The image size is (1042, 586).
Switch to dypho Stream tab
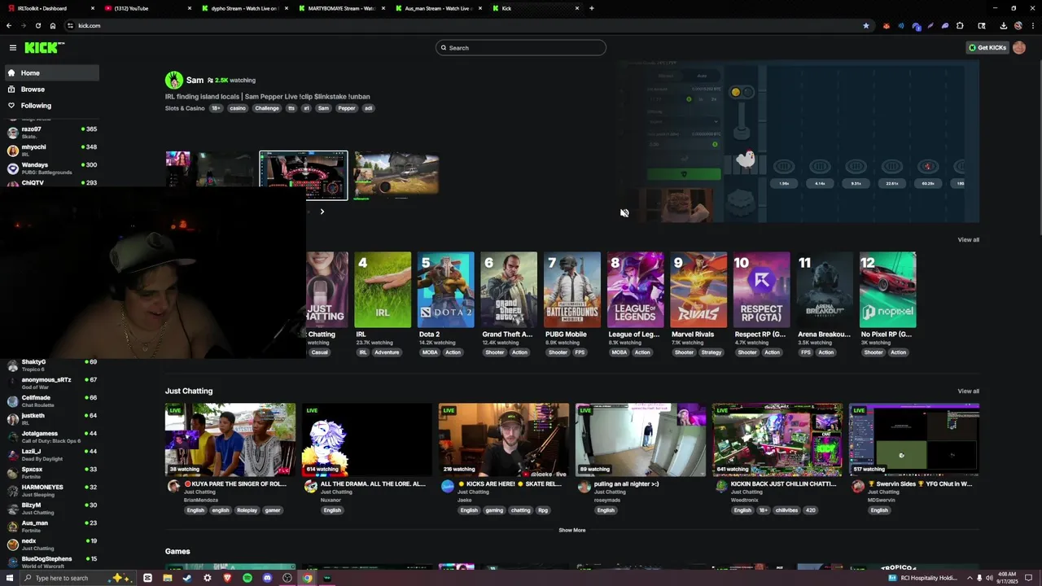point(244,8)
